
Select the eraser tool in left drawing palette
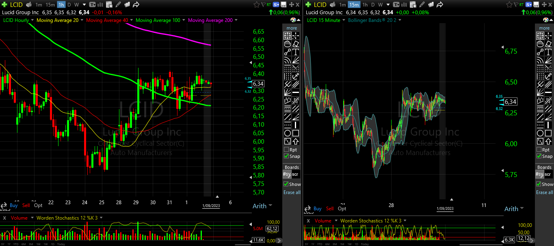(296, 44)
